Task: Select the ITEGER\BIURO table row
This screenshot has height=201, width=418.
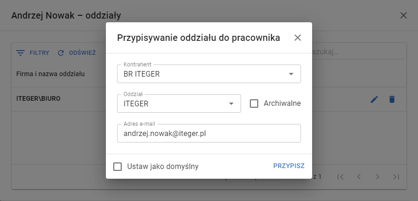Action: (x=209, y=99)
